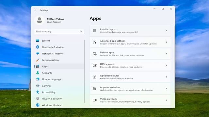Screen dimensions: 209x117
Task: Open Time & language settings
Action: pos(59,79)
